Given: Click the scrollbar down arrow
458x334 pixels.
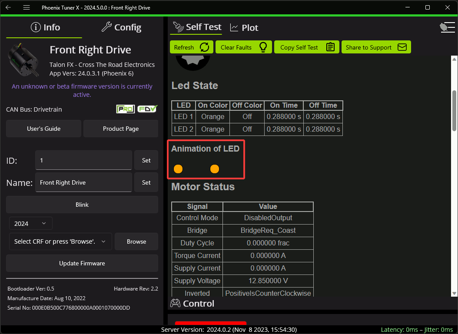Looking at the screenshot, I should [454, 294].
